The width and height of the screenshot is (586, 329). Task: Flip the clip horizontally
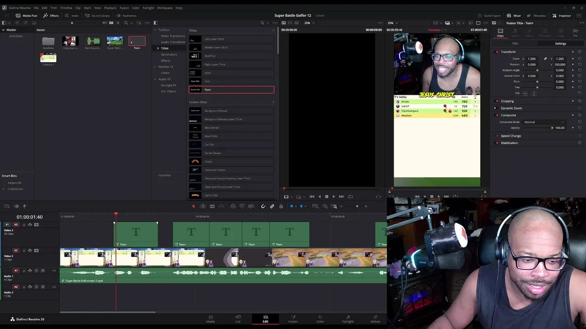point(525,93)
